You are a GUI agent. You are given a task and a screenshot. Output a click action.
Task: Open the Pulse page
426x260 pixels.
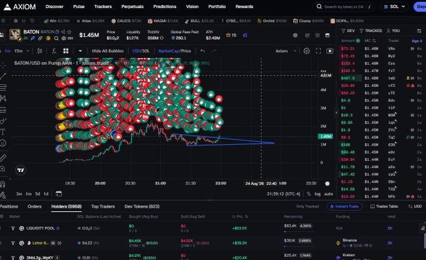tap(79, 6)
